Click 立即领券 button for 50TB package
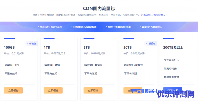The height and width of the screenshot is (101, 198). click(x=133, y=90)
